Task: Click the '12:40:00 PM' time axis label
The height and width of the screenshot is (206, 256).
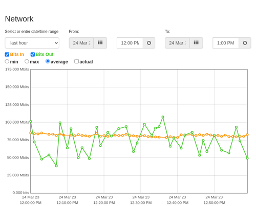Action: click(178, 203)
